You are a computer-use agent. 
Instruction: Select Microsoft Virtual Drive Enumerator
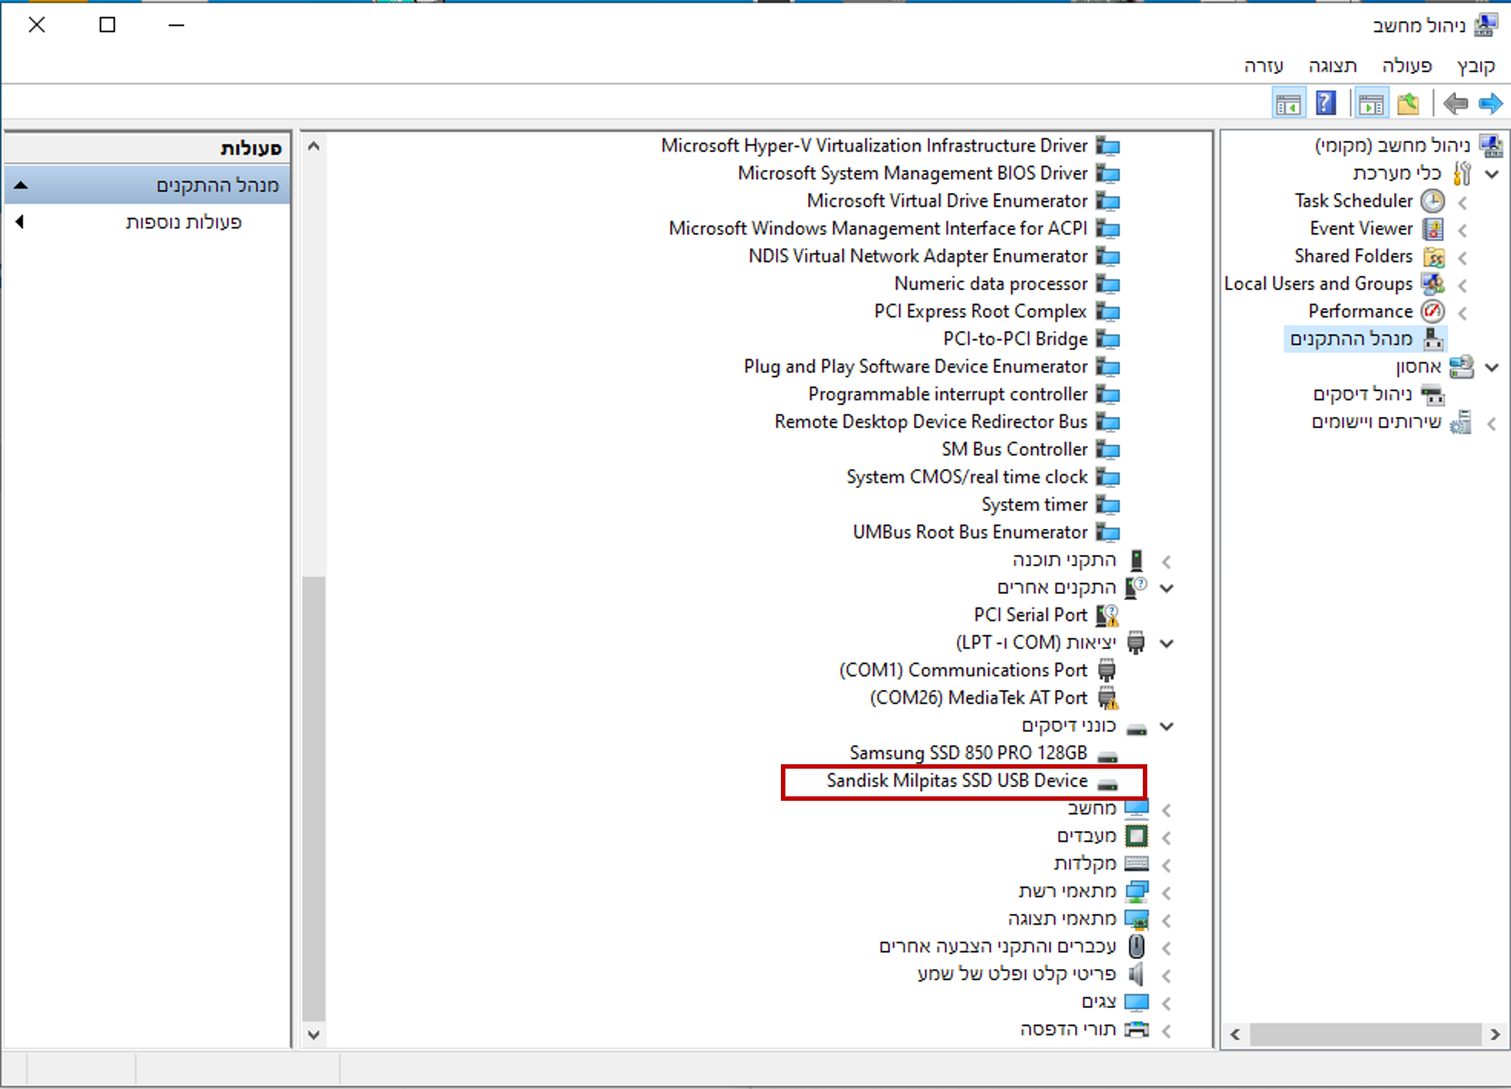coord(947,201)
